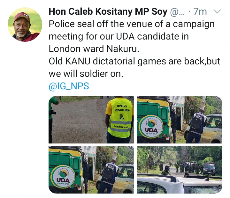The width and height of the screenshot is (230, 198).
Task: Open bottom-left photo with UDA wheel cover
Action: [x=91, y=170]
